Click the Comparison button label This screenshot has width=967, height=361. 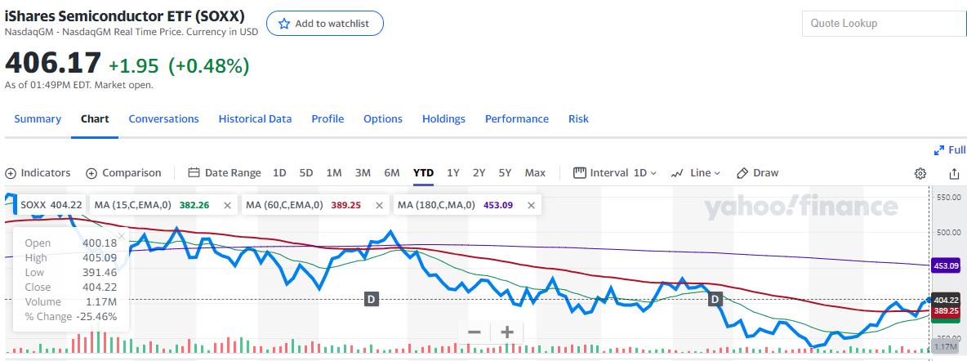(131, 173)
